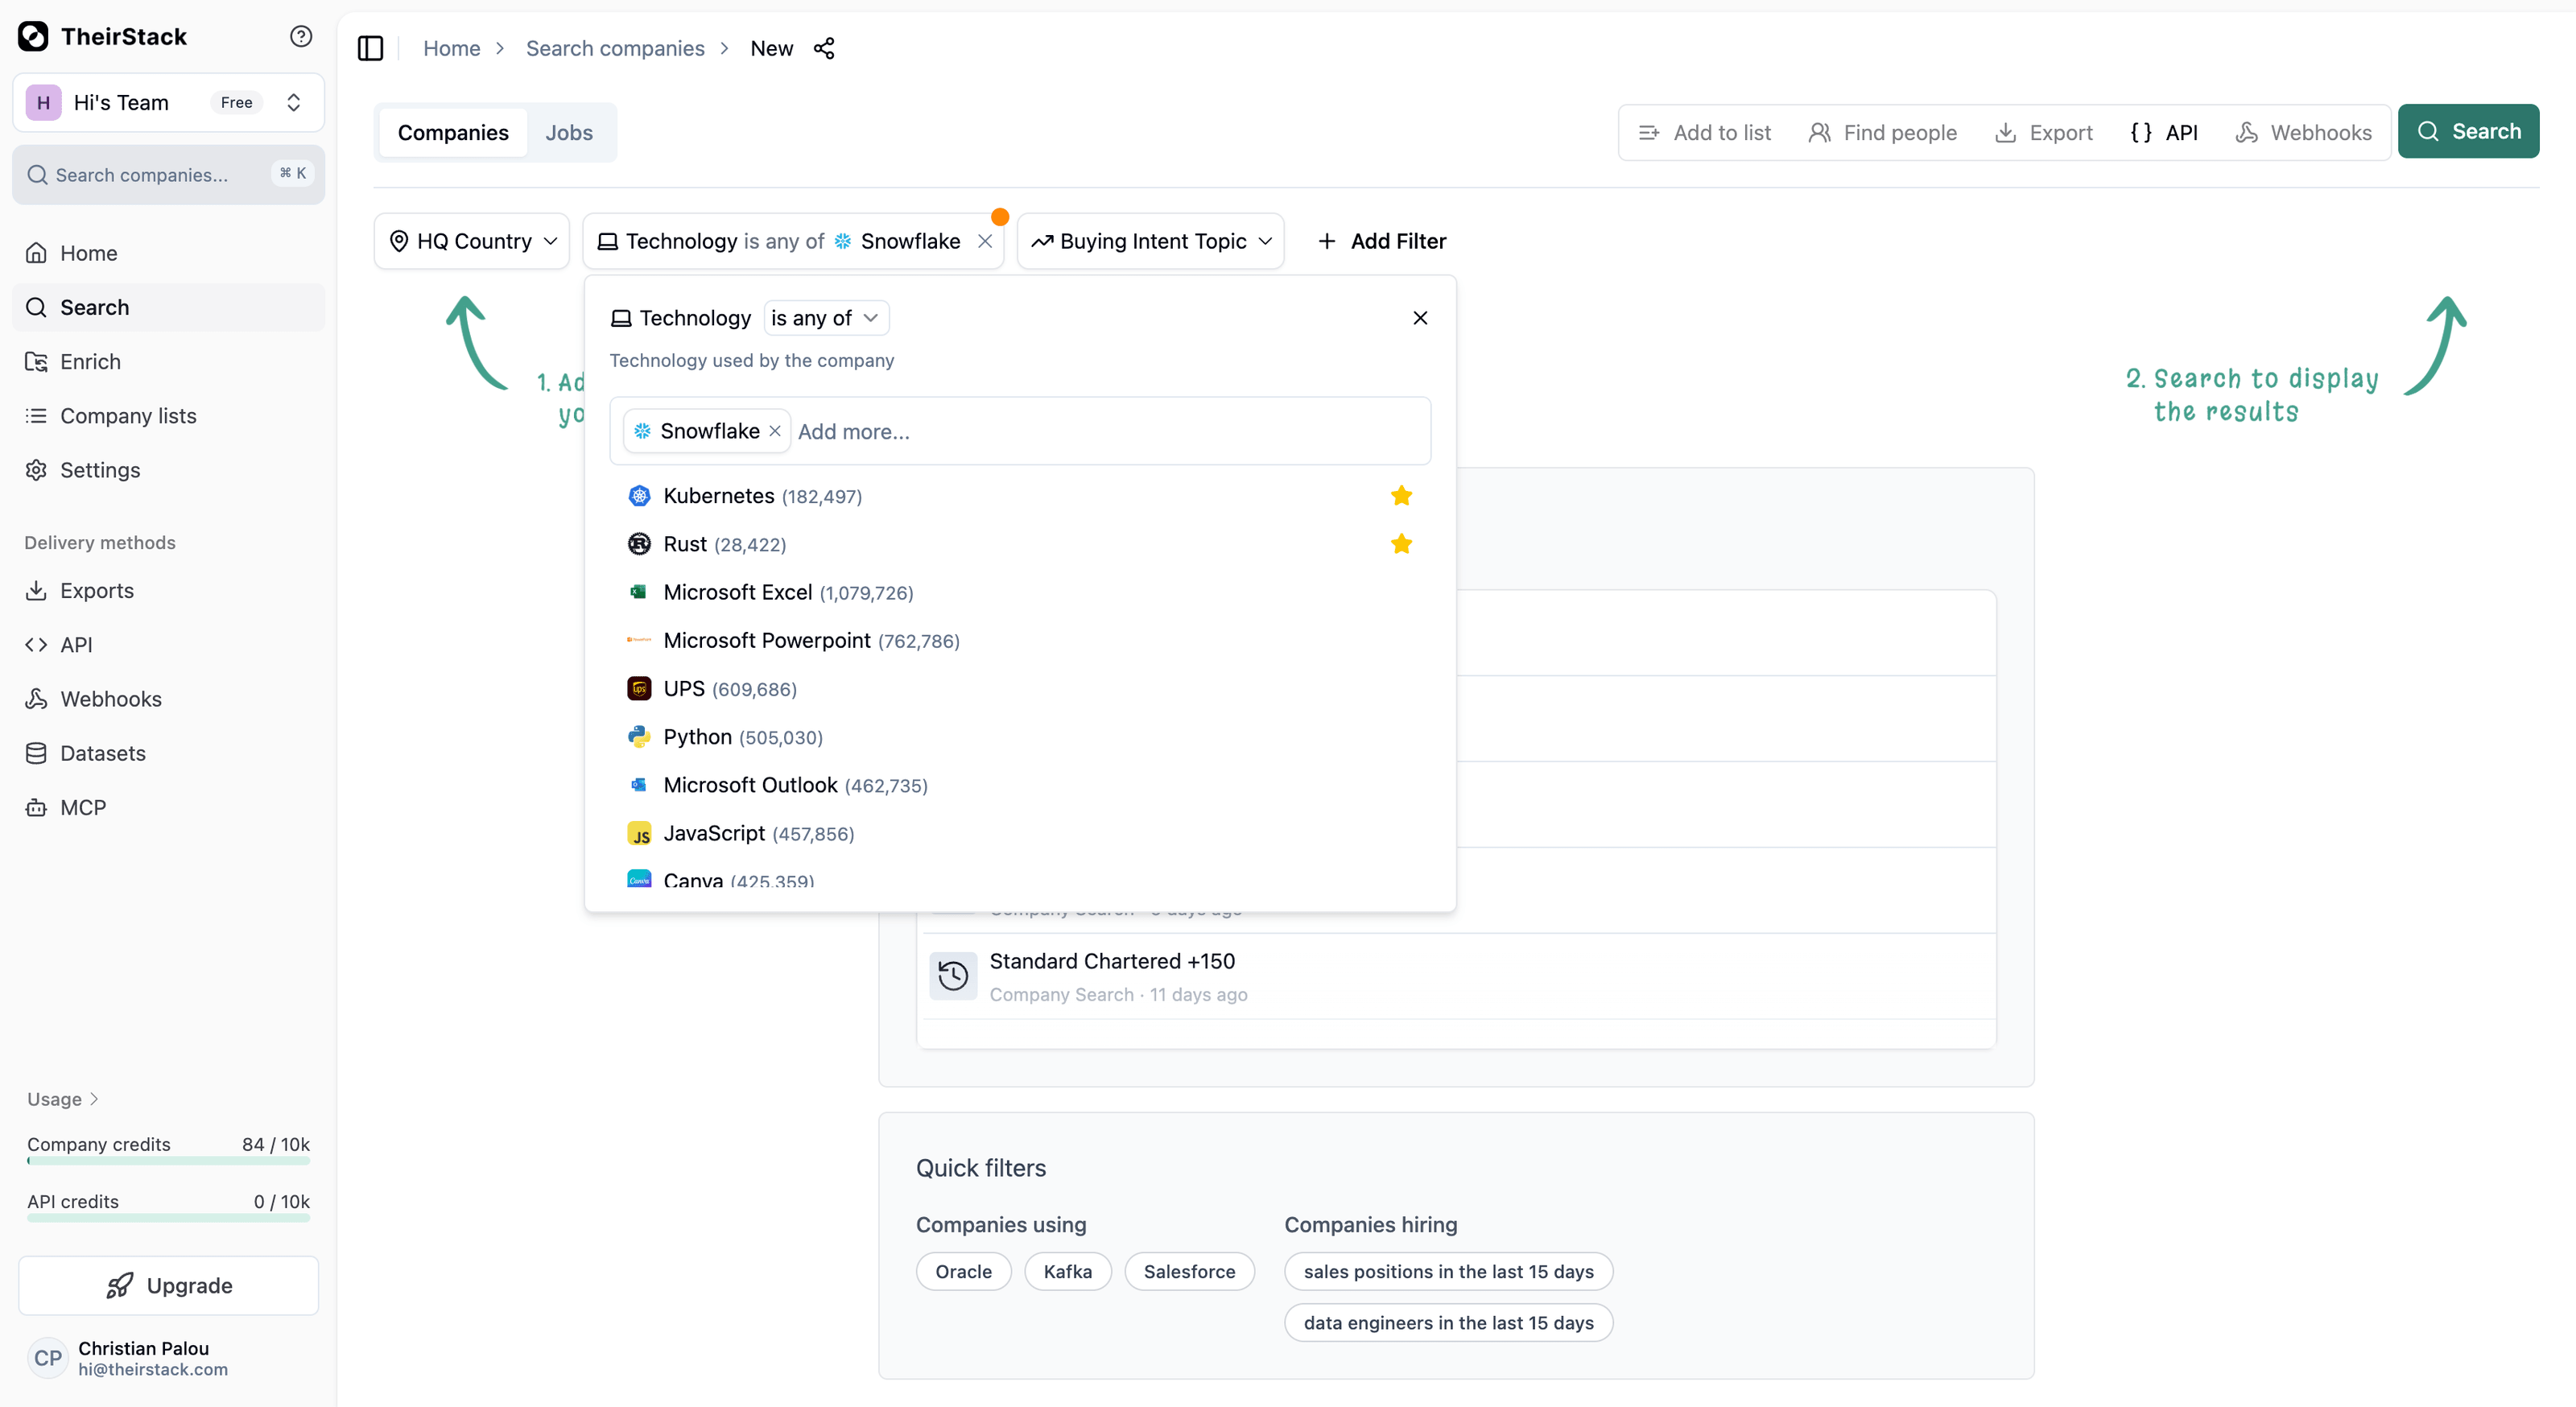2576x1407 pixels.
Task: Go to Home in the sidebar
Action: click(168, 253)
